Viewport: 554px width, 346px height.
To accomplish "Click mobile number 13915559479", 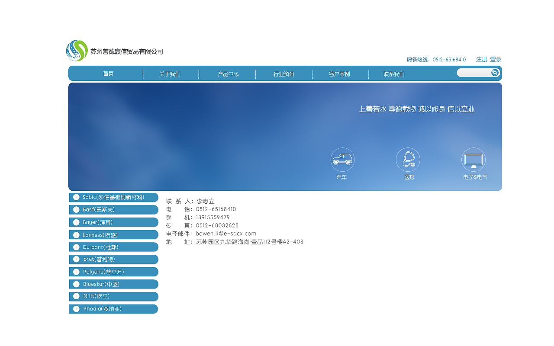I will tap(213, 218).
